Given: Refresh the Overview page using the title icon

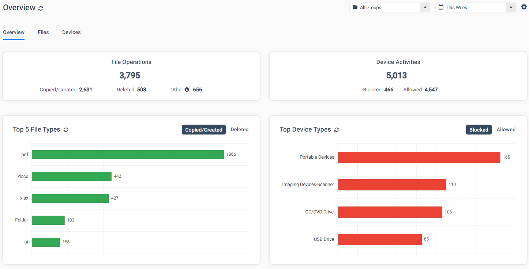Looking at the screenshot, I should pyautogui.click(x=41, y=8).
